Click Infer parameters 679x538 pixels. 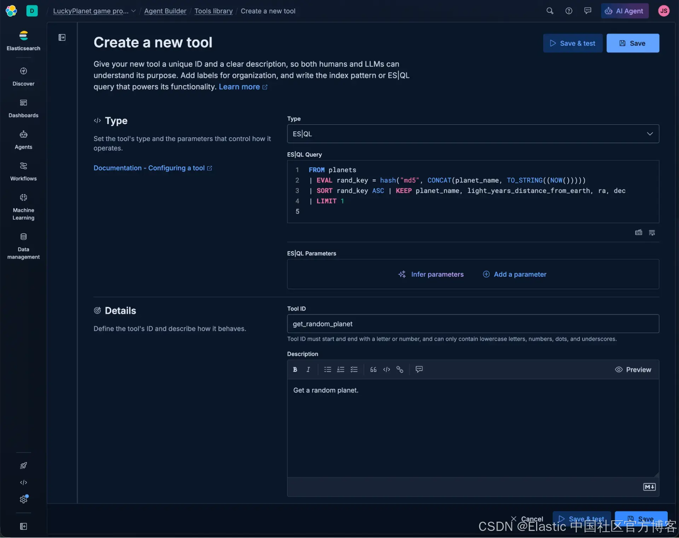click(x=431, y=274)
